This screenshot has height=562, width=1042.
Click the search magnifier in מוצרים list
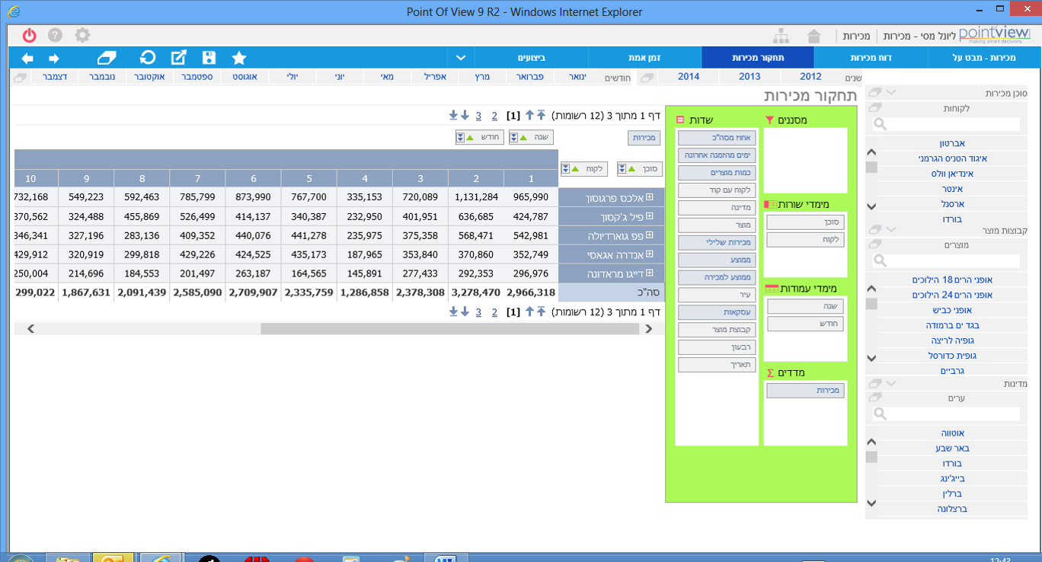(x=880, y=260)
